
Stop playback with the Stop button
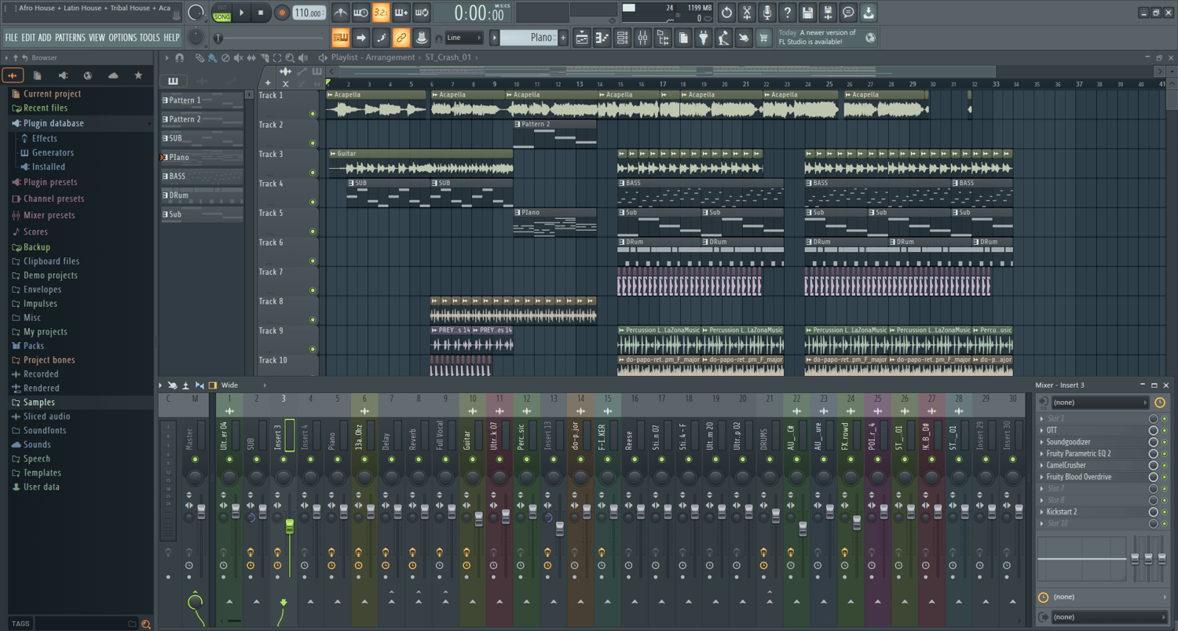262,13
